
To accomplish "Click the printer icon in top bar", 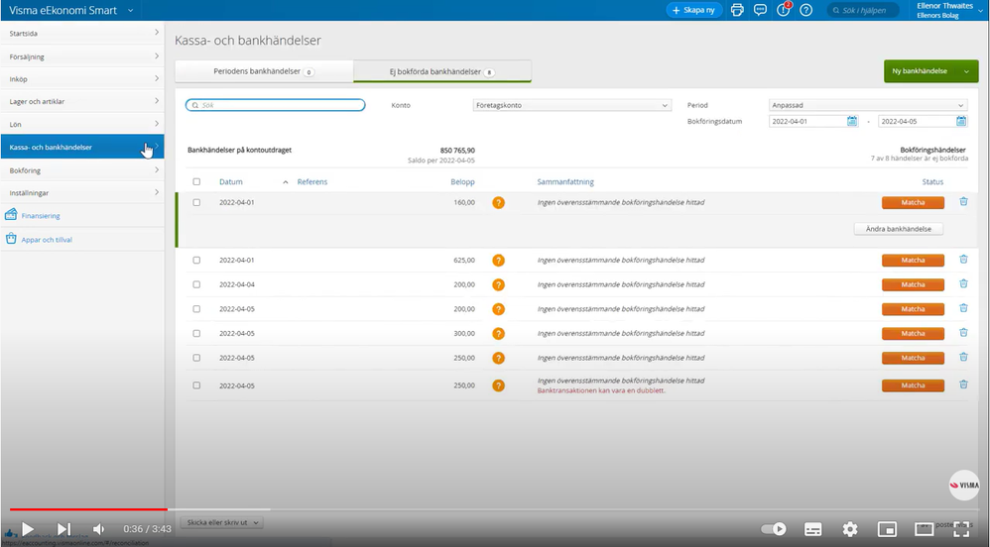I will [737, 10].
